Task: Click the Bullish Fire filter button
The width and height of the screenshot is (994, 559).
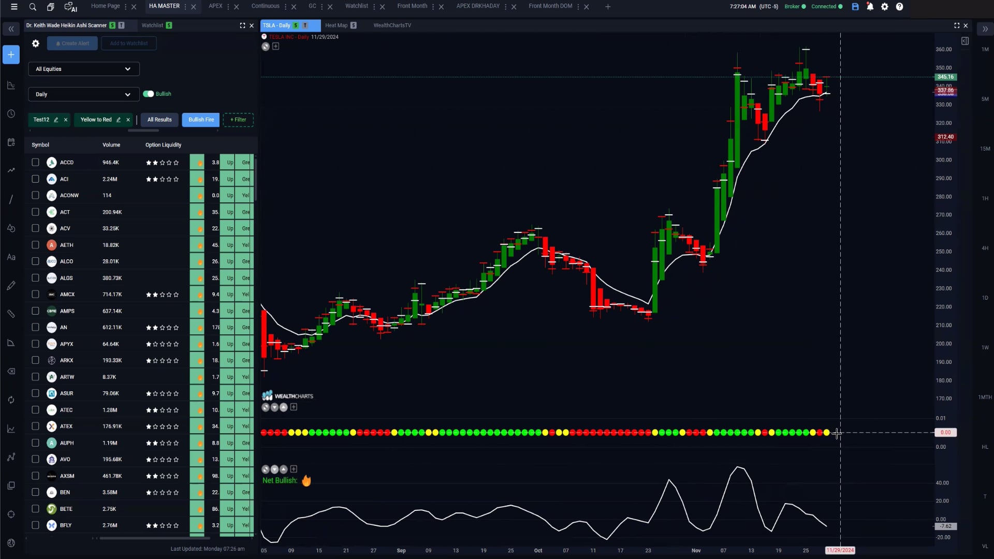Action: coord(201,120)
